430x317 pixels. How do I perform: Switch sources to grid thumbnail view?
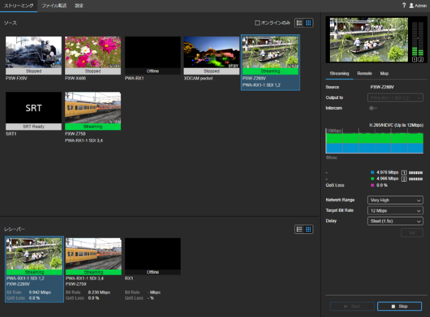point(308,23)
